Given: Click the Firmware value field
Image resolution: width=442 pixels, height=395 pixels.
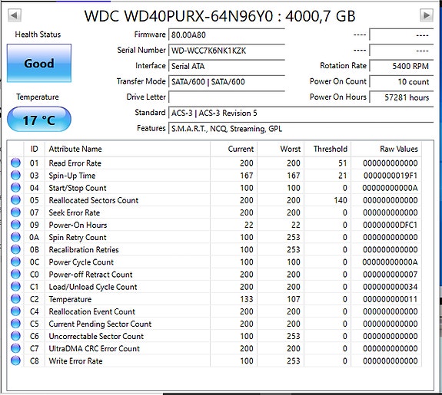Looking at the screenshot, I should pos(227,35).
